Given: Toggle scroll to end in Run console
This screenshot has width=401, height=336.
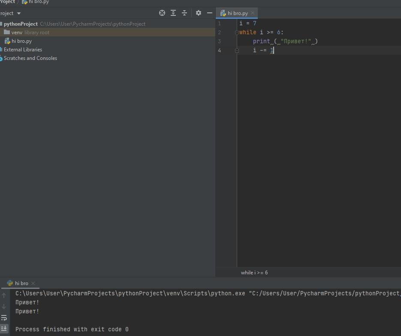Looking at the screenshot, I should coord(4,329).
